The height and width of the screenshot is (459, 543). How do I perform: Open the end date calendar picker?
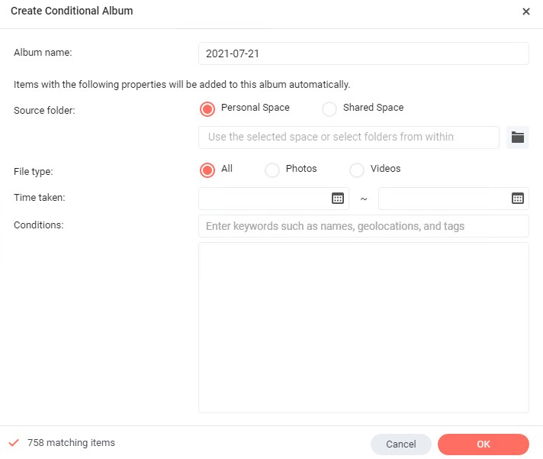tap(518, 199)
